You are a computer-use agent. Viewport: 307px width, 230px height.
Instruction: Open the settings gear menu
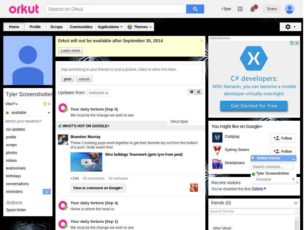[290, 27]
